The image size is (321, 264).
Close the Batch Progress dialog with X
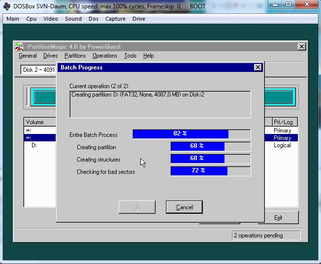click(257, 67)
